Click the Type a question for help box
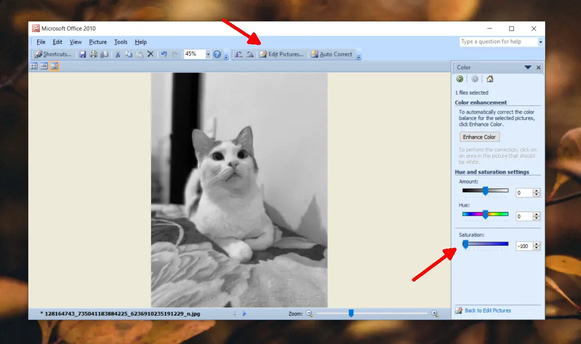 [x=498, y=42]
